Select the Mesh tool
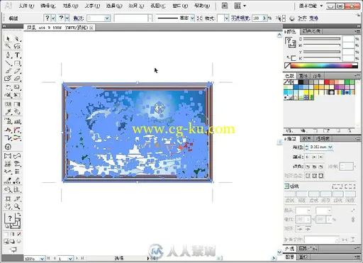Viewport: 363px width, 263px height. pyautogui.click(x=9, y=104)
